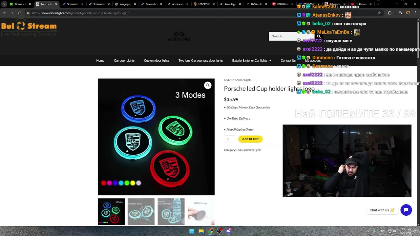This screenshot has height=236, width=420.
Task: Open Two lens Car courtesy door lights
Action: (x=200, y=61)
